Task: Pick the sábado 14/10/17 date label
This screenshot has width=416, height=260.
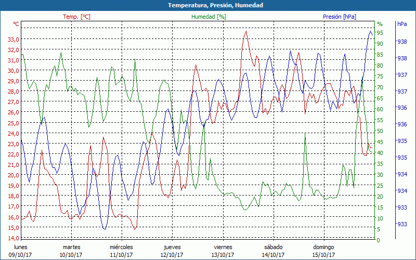Action: 273,251
